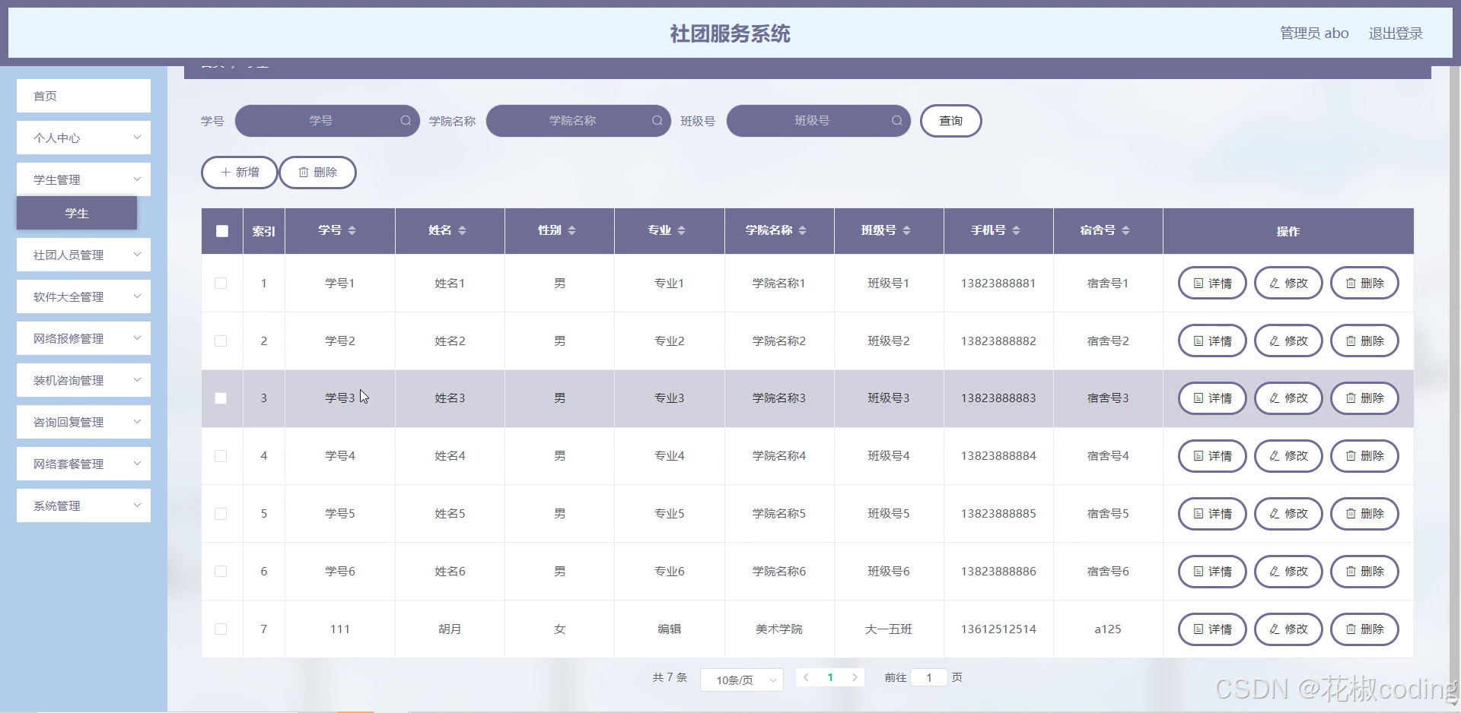The image size is (1461, 713).
Task: Click the 大一五班 table cell
Action: [x=889, y=629]
